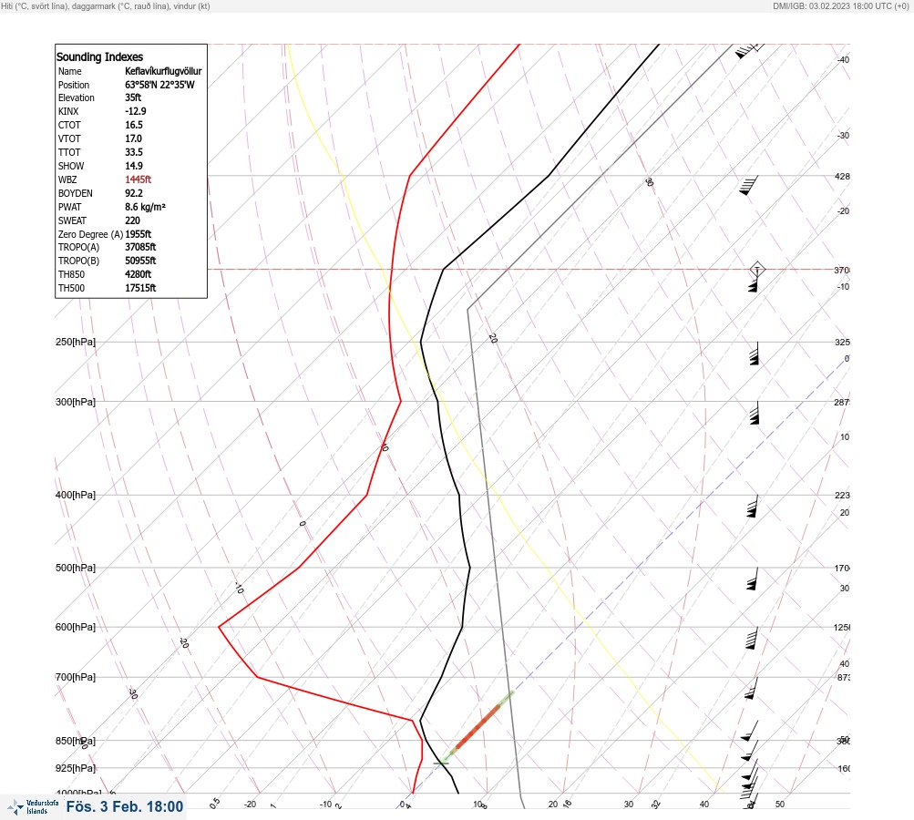Click the 250[hPa] pressure label
Screen dimensions: 914x820
[x=76, y=342]
